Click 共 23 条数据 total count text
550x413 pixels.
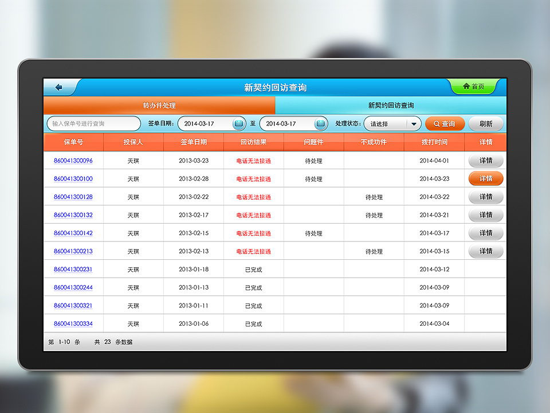click(x=113, y=342)
